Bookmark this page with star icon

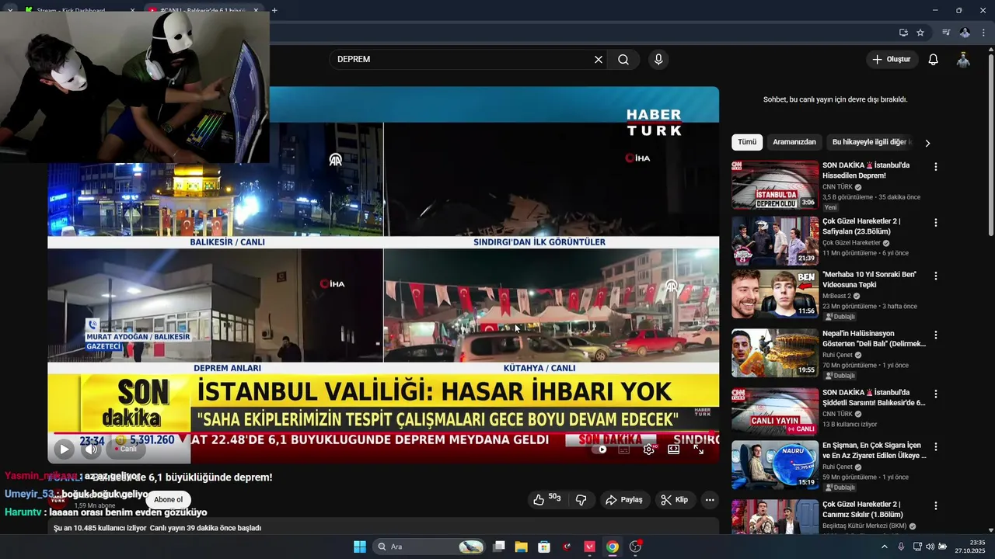tap(920, 33)
